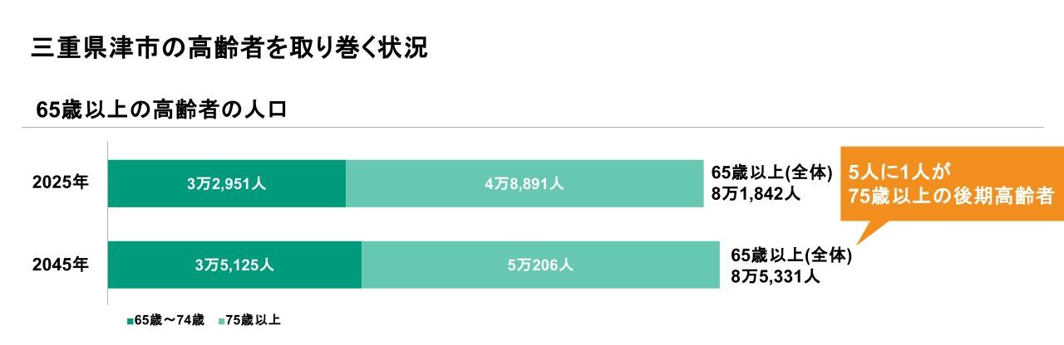The height and width of the screenshot is (345, 1064).
Task: Select the legend text 75歳以上
Action: click(x=254, y=320)
